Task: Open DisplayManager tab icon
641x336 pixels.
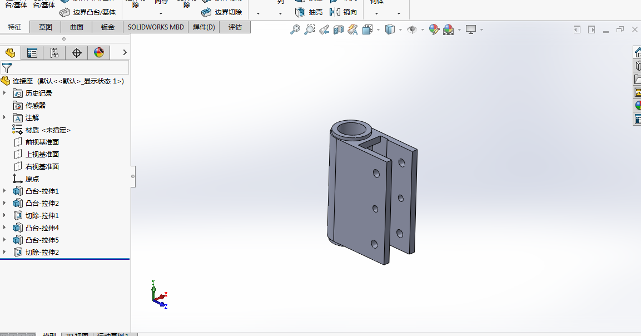Action: coord(98,53)
